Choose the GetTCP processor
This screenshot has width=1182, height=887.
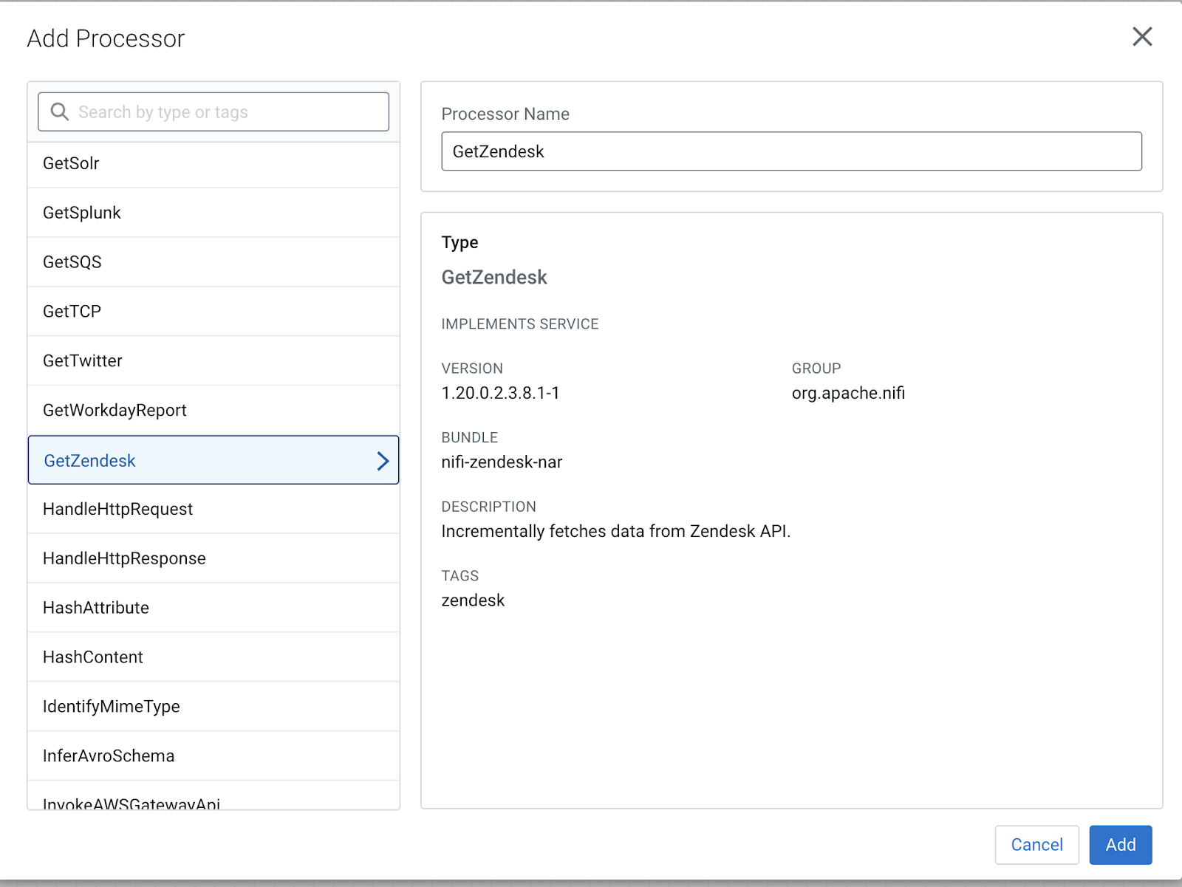tap(213, 312)
